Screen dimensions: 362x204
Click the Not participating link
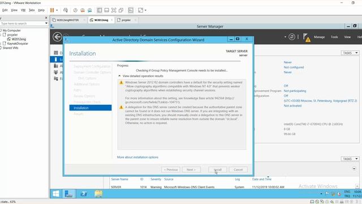295,91
